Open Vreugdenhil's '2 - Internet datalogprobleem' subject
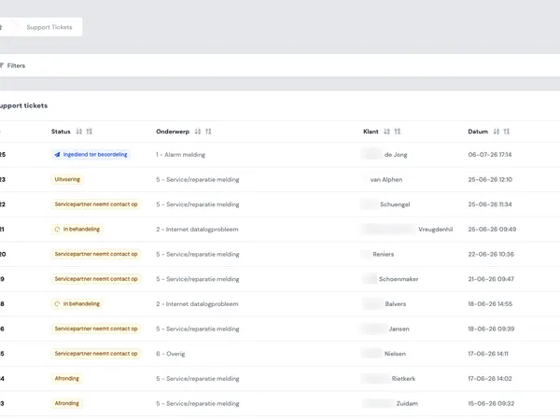 197,230
